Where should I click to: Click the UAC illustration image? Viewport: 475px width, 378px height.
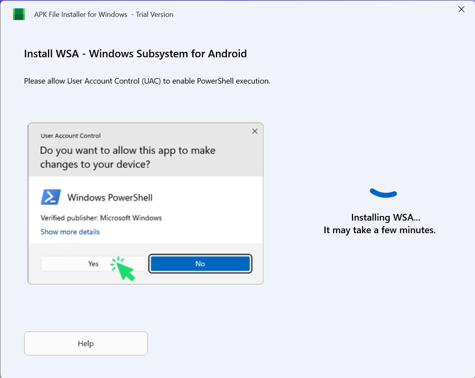tap(145, 203)
